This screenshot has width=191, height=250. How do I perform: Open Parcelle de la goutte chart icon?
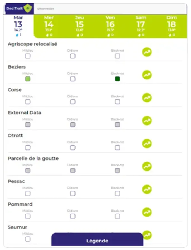click(x=147, y=166)
